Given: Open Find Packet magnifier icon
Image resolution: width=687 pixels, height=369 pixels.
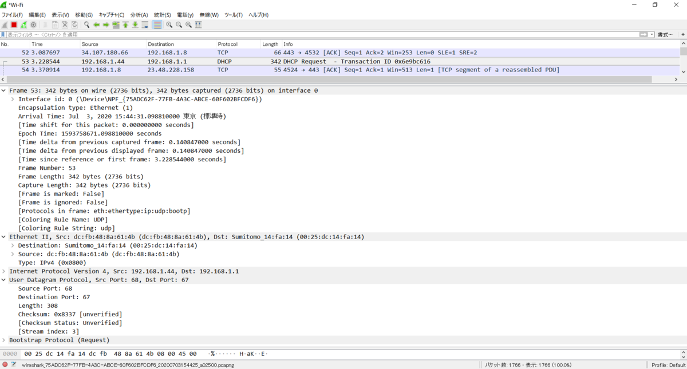Looking at the screenshot, I should [87, 25].
